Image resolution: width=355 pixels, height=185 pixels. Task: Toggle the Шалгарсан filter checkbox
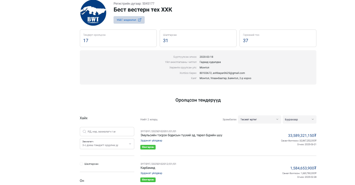(x=81, y=164)
